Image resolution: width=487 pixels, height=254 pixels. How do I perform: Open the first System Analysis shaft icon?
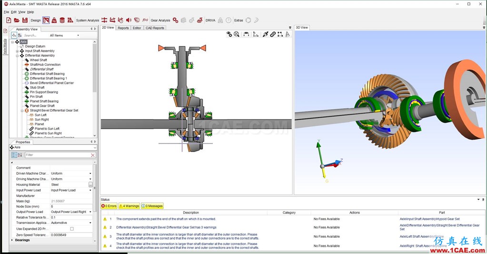pyautogui.click(x=104, y=20)
